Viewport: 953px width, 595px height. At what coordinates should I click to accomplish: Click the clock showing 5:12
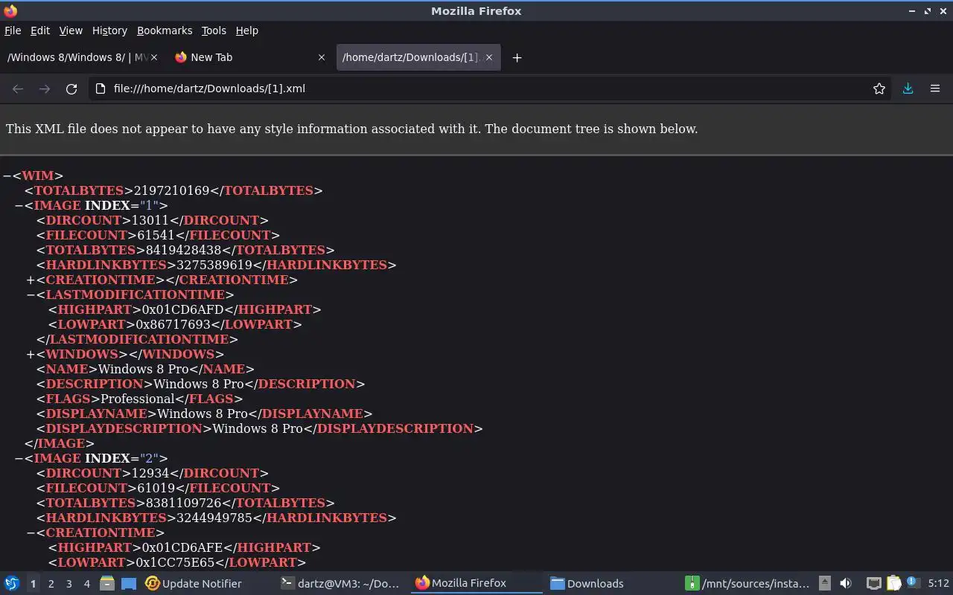tap(938, 584)
